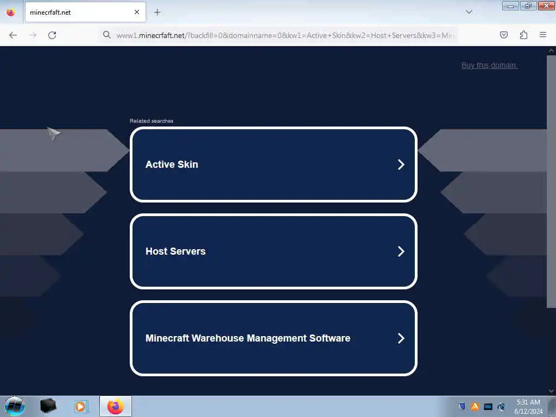Save page to Pocket
Image resolution: width=556 pixels, height=417 pixels.
[x=503, y=35]
